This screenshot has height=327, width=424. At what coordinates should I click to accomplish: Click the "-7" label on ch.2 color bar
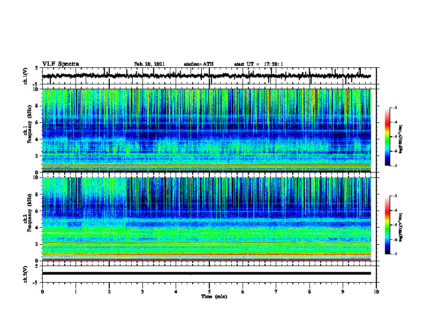[395, 254]
